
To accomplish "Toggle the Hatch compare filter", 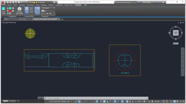I will click(x=31, y=10).
